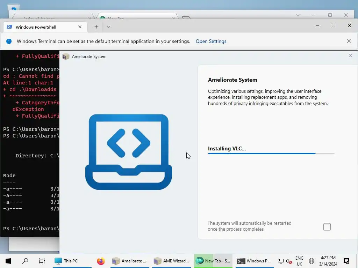358x268 pixels.
Task: Open the Terminal new-tab dropdown
Action: click(109, 27)
